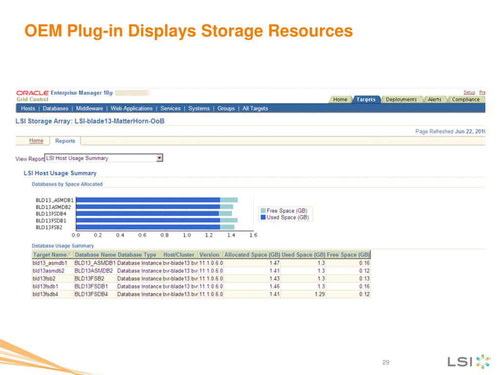The height and width of the screenshot is (375, 500).
Task: Click allocated space value 1.46
Action: (x=274, y=286)
